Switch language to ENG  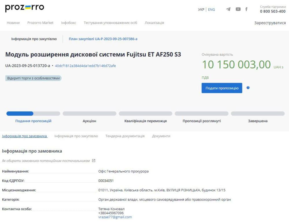(212, 10)
